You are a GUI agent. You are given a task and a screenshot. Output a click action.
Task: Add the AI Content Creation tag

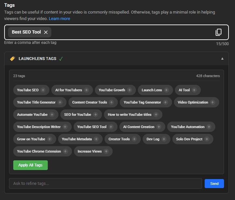pyautogui.click(x=159, y=127)
